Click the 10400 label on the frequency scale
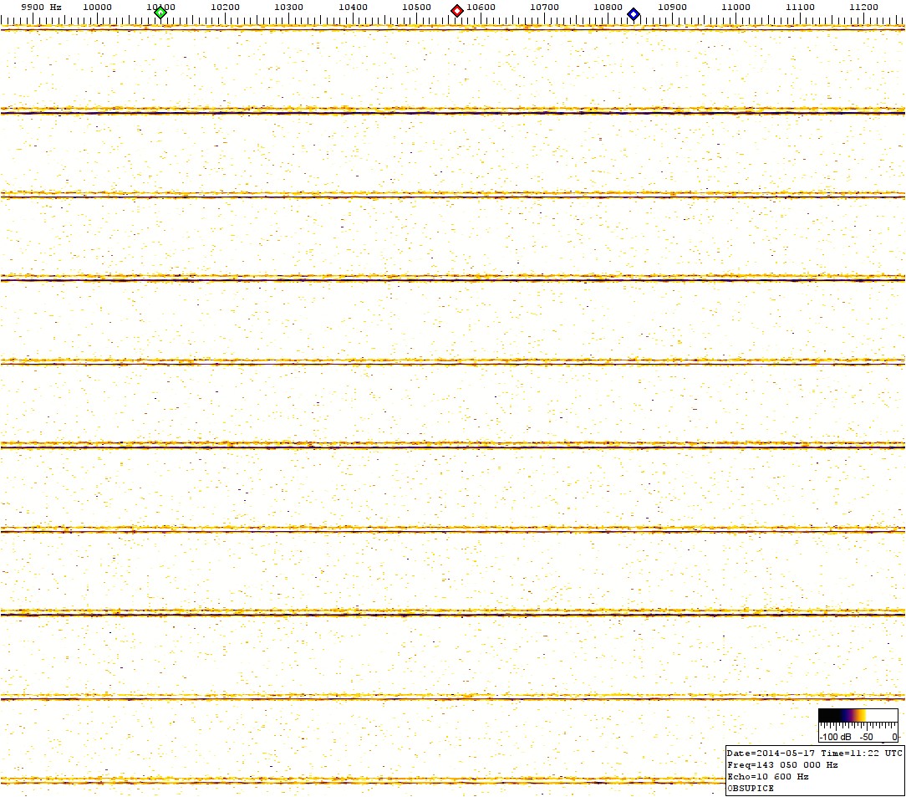 point(353,7)
